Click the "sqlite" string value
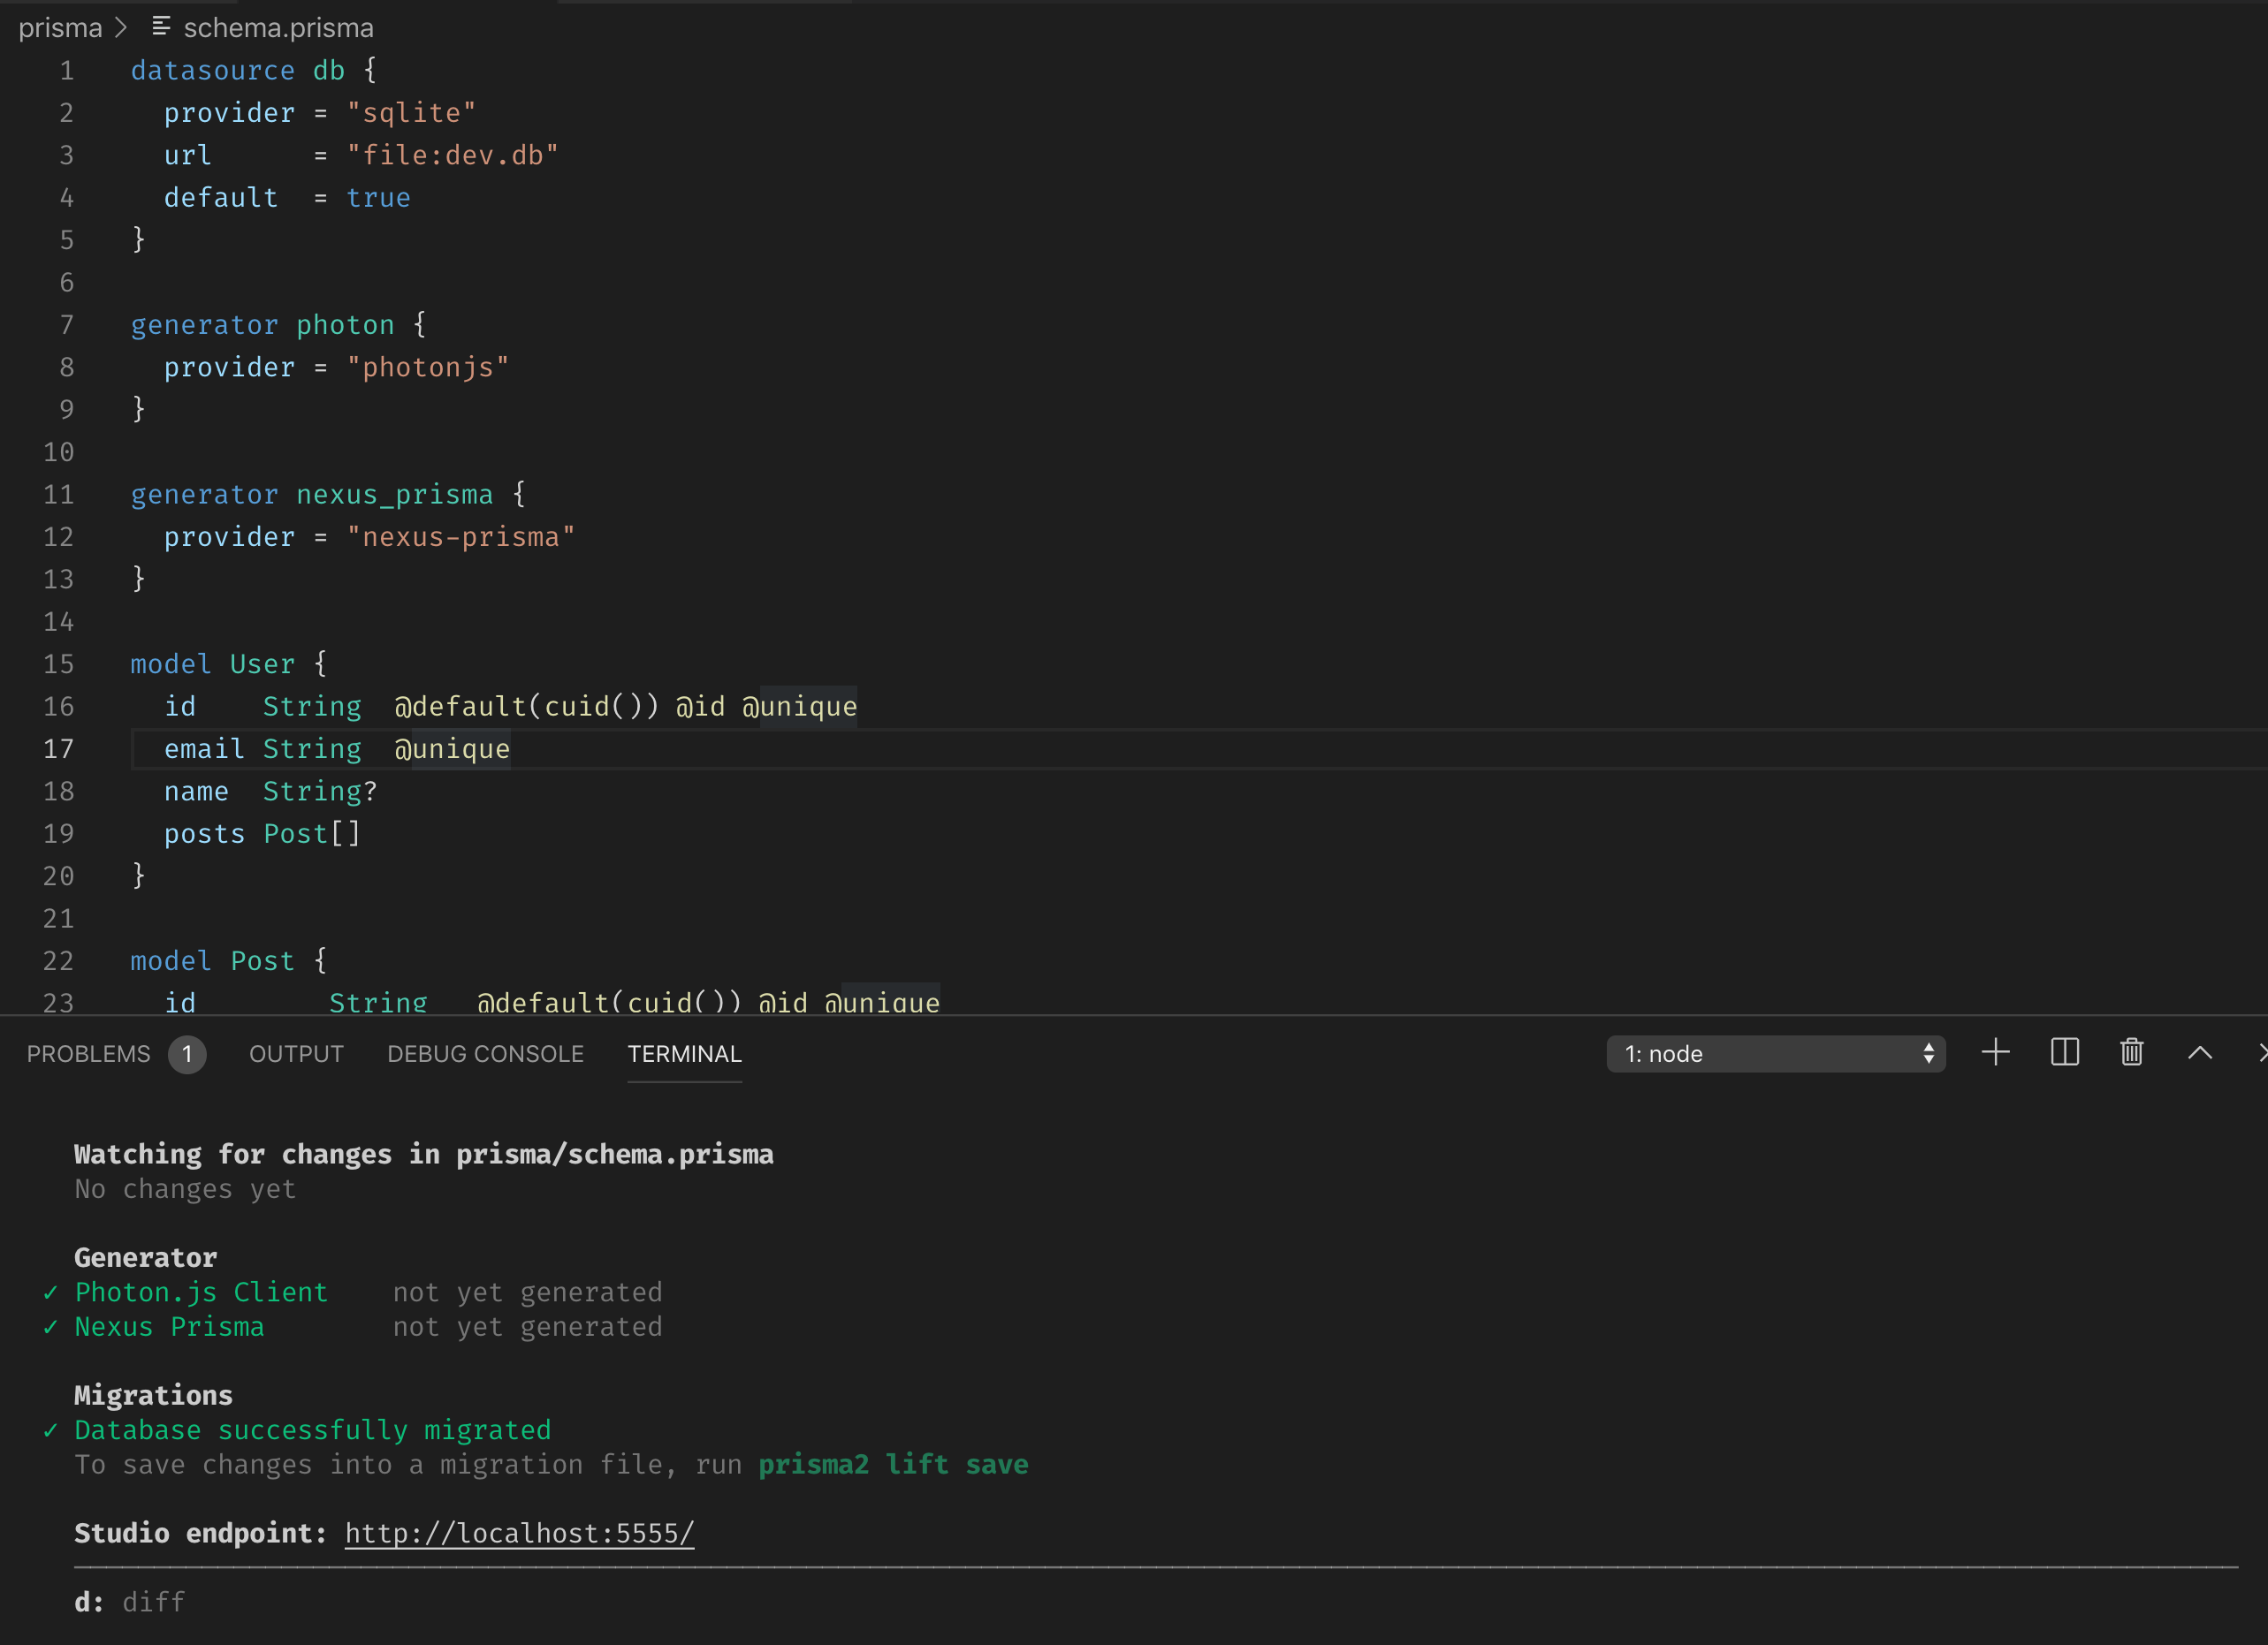 411,113
